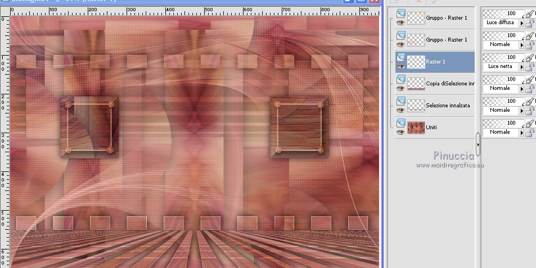The image size is (536, 268).
Task: Click the layer type icon of Luce diffusa Gruppo layer
Action: pos(401,13)
